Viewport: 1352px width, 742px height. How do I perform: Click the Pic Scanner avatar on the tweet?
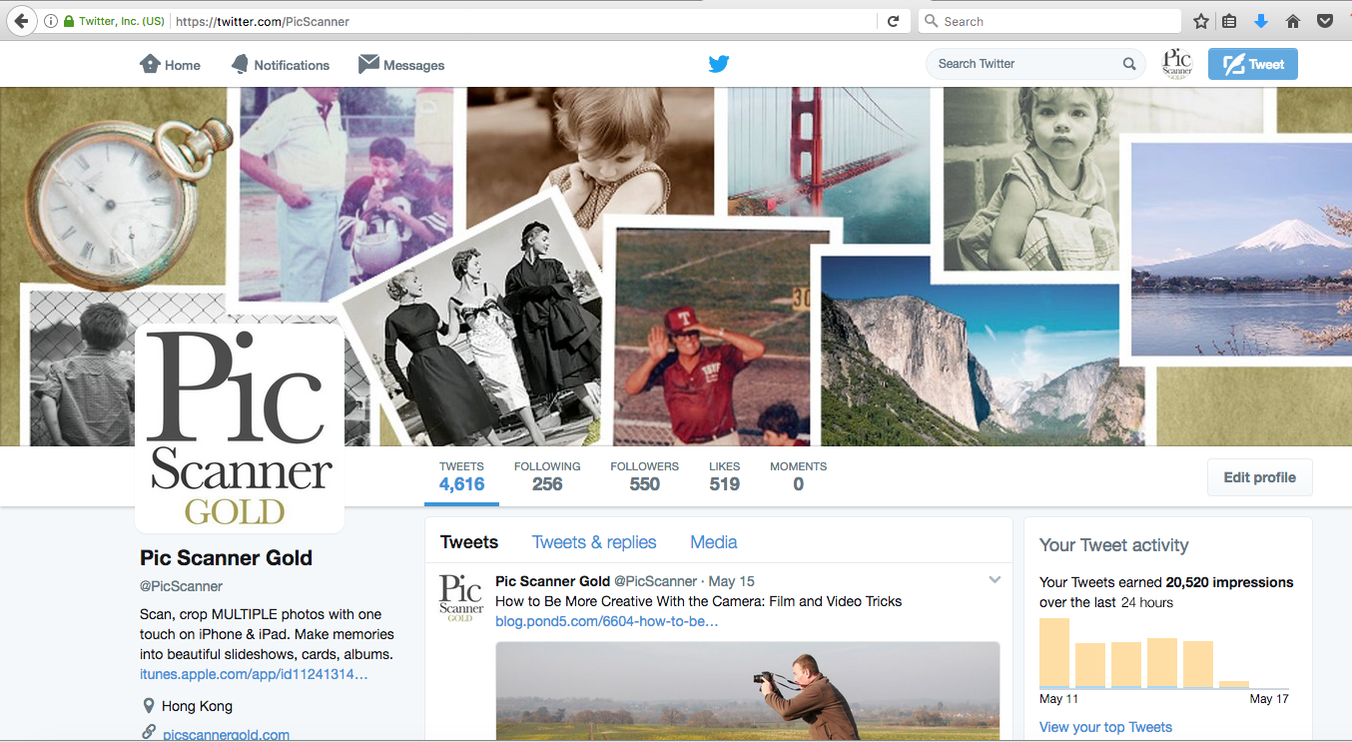(x=461, y=597)
